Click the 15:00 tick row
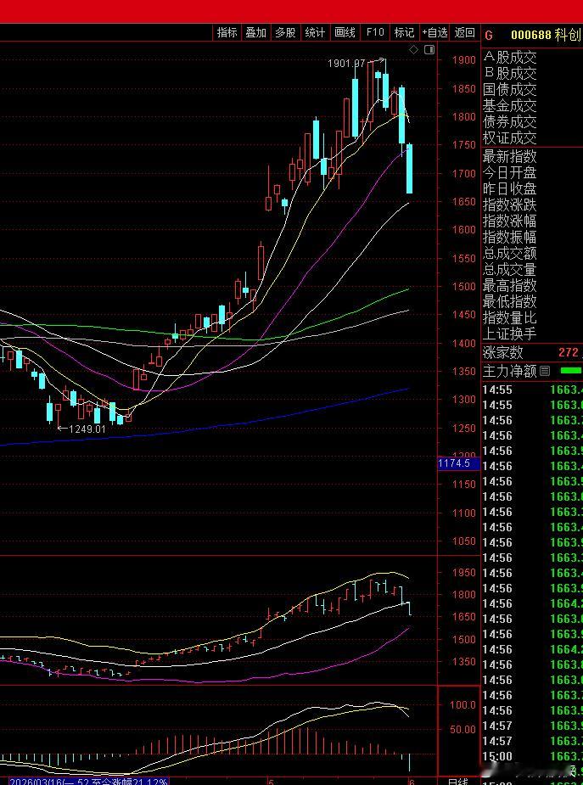 coord(532,756)
